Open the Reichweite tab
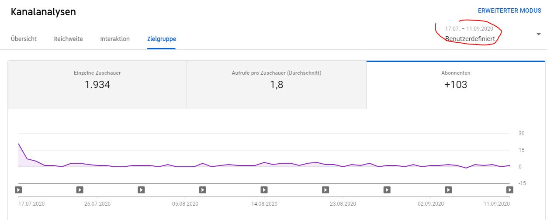The height and width of the screenshot is (220, 547). pos(69,39)
